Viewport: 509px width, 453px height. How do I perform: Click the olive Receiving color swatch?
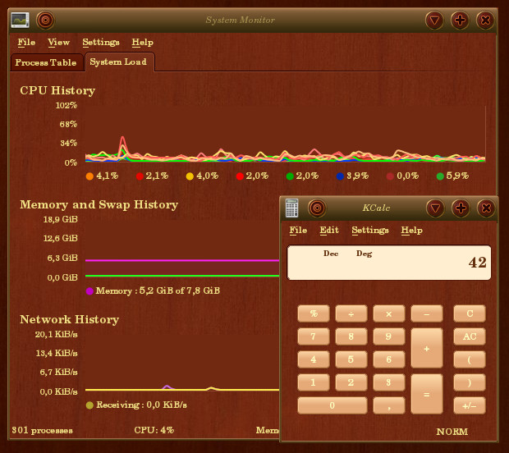point(89,405)
